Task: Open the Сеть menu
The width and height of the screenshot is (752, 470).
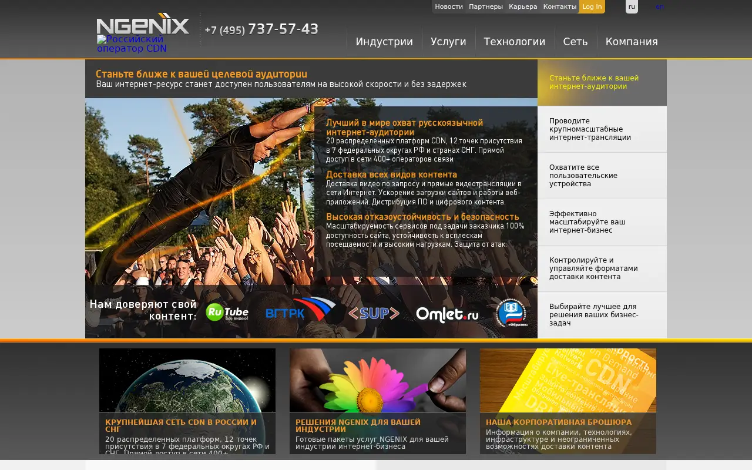Action: click(x=575, y=42)
